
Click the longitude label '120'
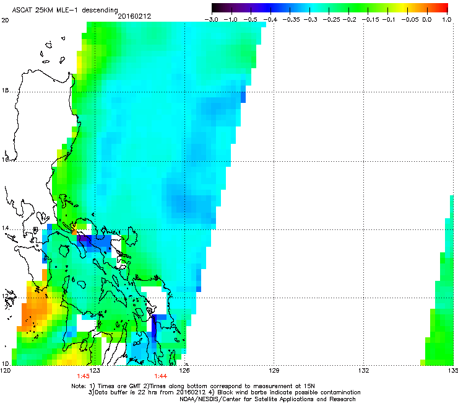[x=6, y=371]
